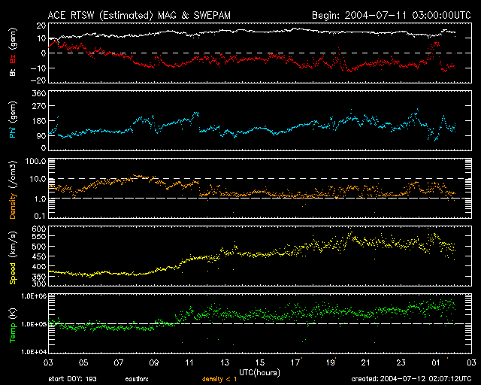The width and height of the screenshot is (481, 385).
Task: Select the "09" hour tick label
Action: point(154,363)
